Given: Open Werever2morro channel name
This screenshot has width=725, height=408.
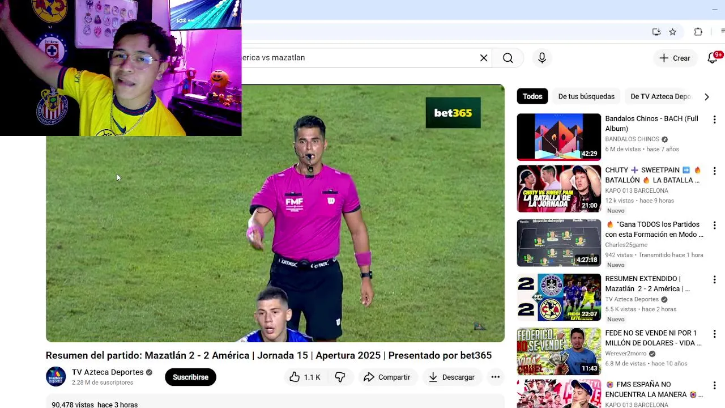Looking at the screenshot, I should coord(626,354).
